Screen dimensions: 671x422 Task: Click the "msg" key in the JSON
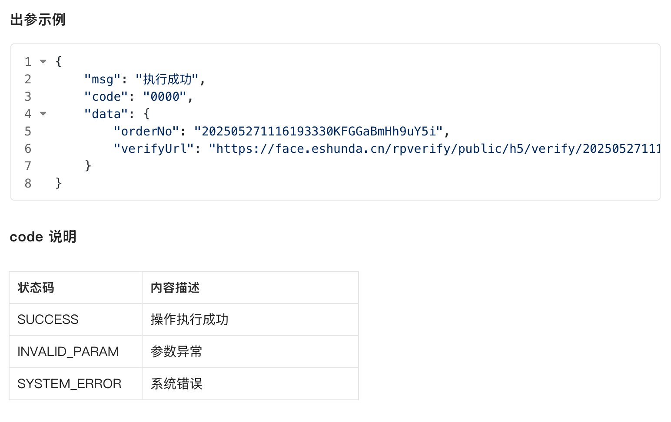click(102, 79)
